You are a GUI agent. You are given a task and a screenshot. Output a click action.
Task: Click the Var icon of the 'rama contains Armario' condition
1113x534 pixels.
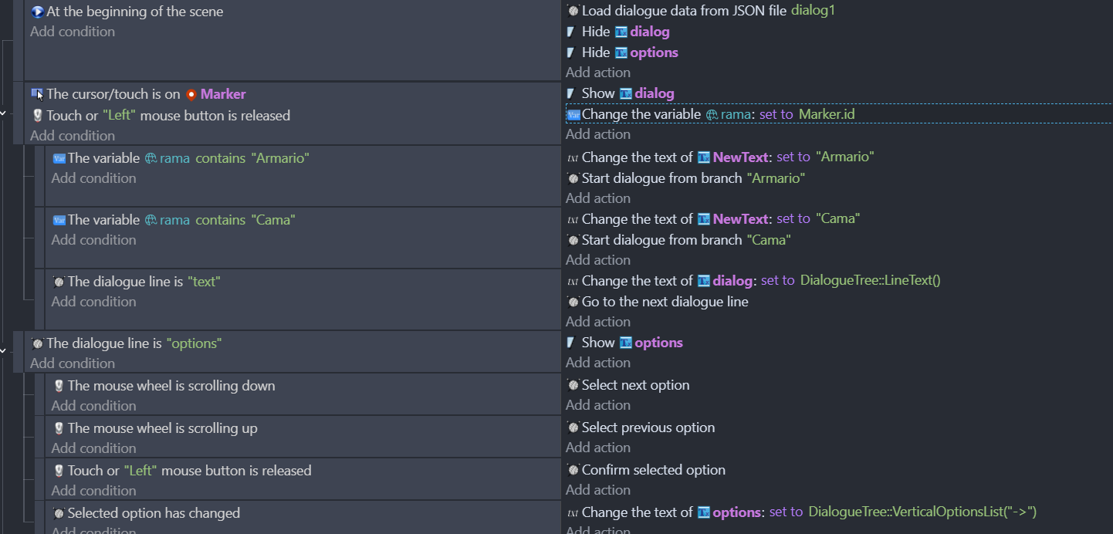[x=59, y=158]
